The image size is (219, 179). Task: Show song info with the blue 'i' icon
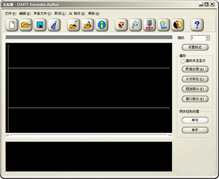[x=102, y=25]
